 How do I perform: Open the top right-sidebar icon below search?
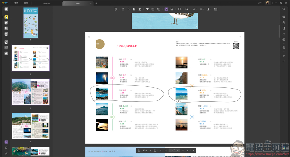(284, 17)
